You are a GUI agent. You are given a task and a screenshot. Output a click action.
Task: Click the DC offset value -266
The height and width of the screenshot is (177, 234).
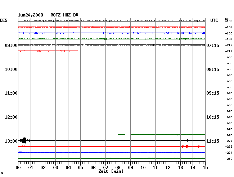[229, 147]
